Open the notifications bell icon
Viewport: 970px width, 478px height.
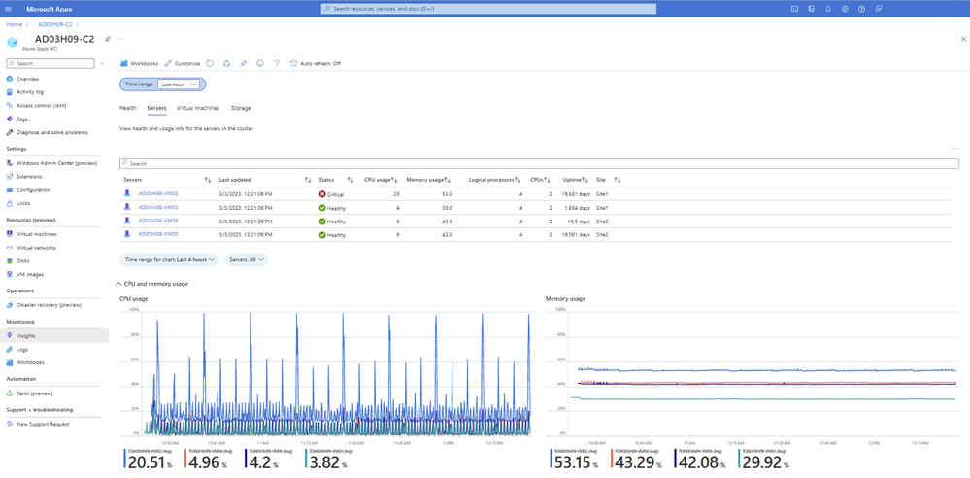[x=828, y=9]
